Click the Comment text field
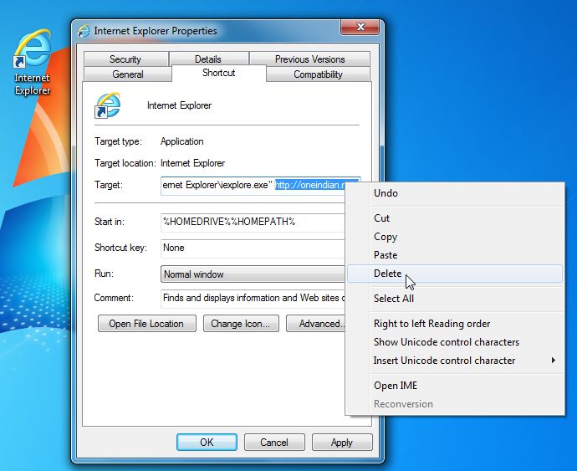Viewport: 577px width, 471px height. (253, 299)
